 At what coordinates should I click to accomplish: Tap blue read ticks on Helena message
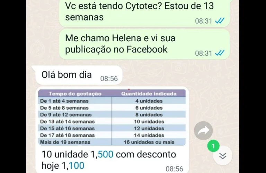pos(220,53)
